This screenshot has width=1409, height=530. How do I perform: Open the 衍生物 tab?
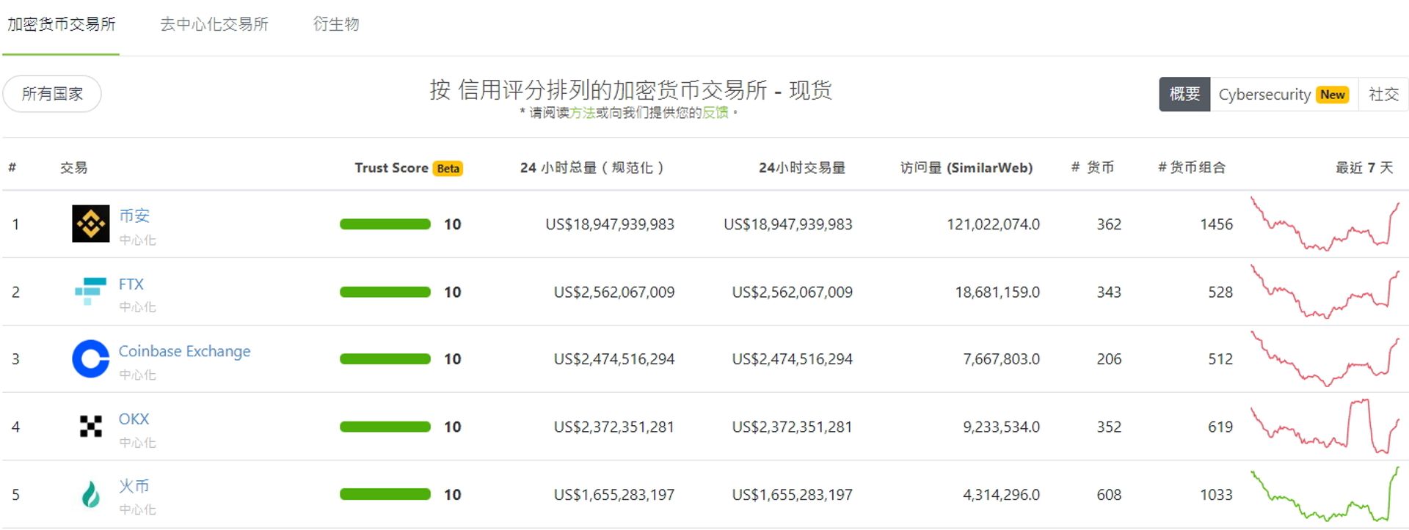click(336, 24)
